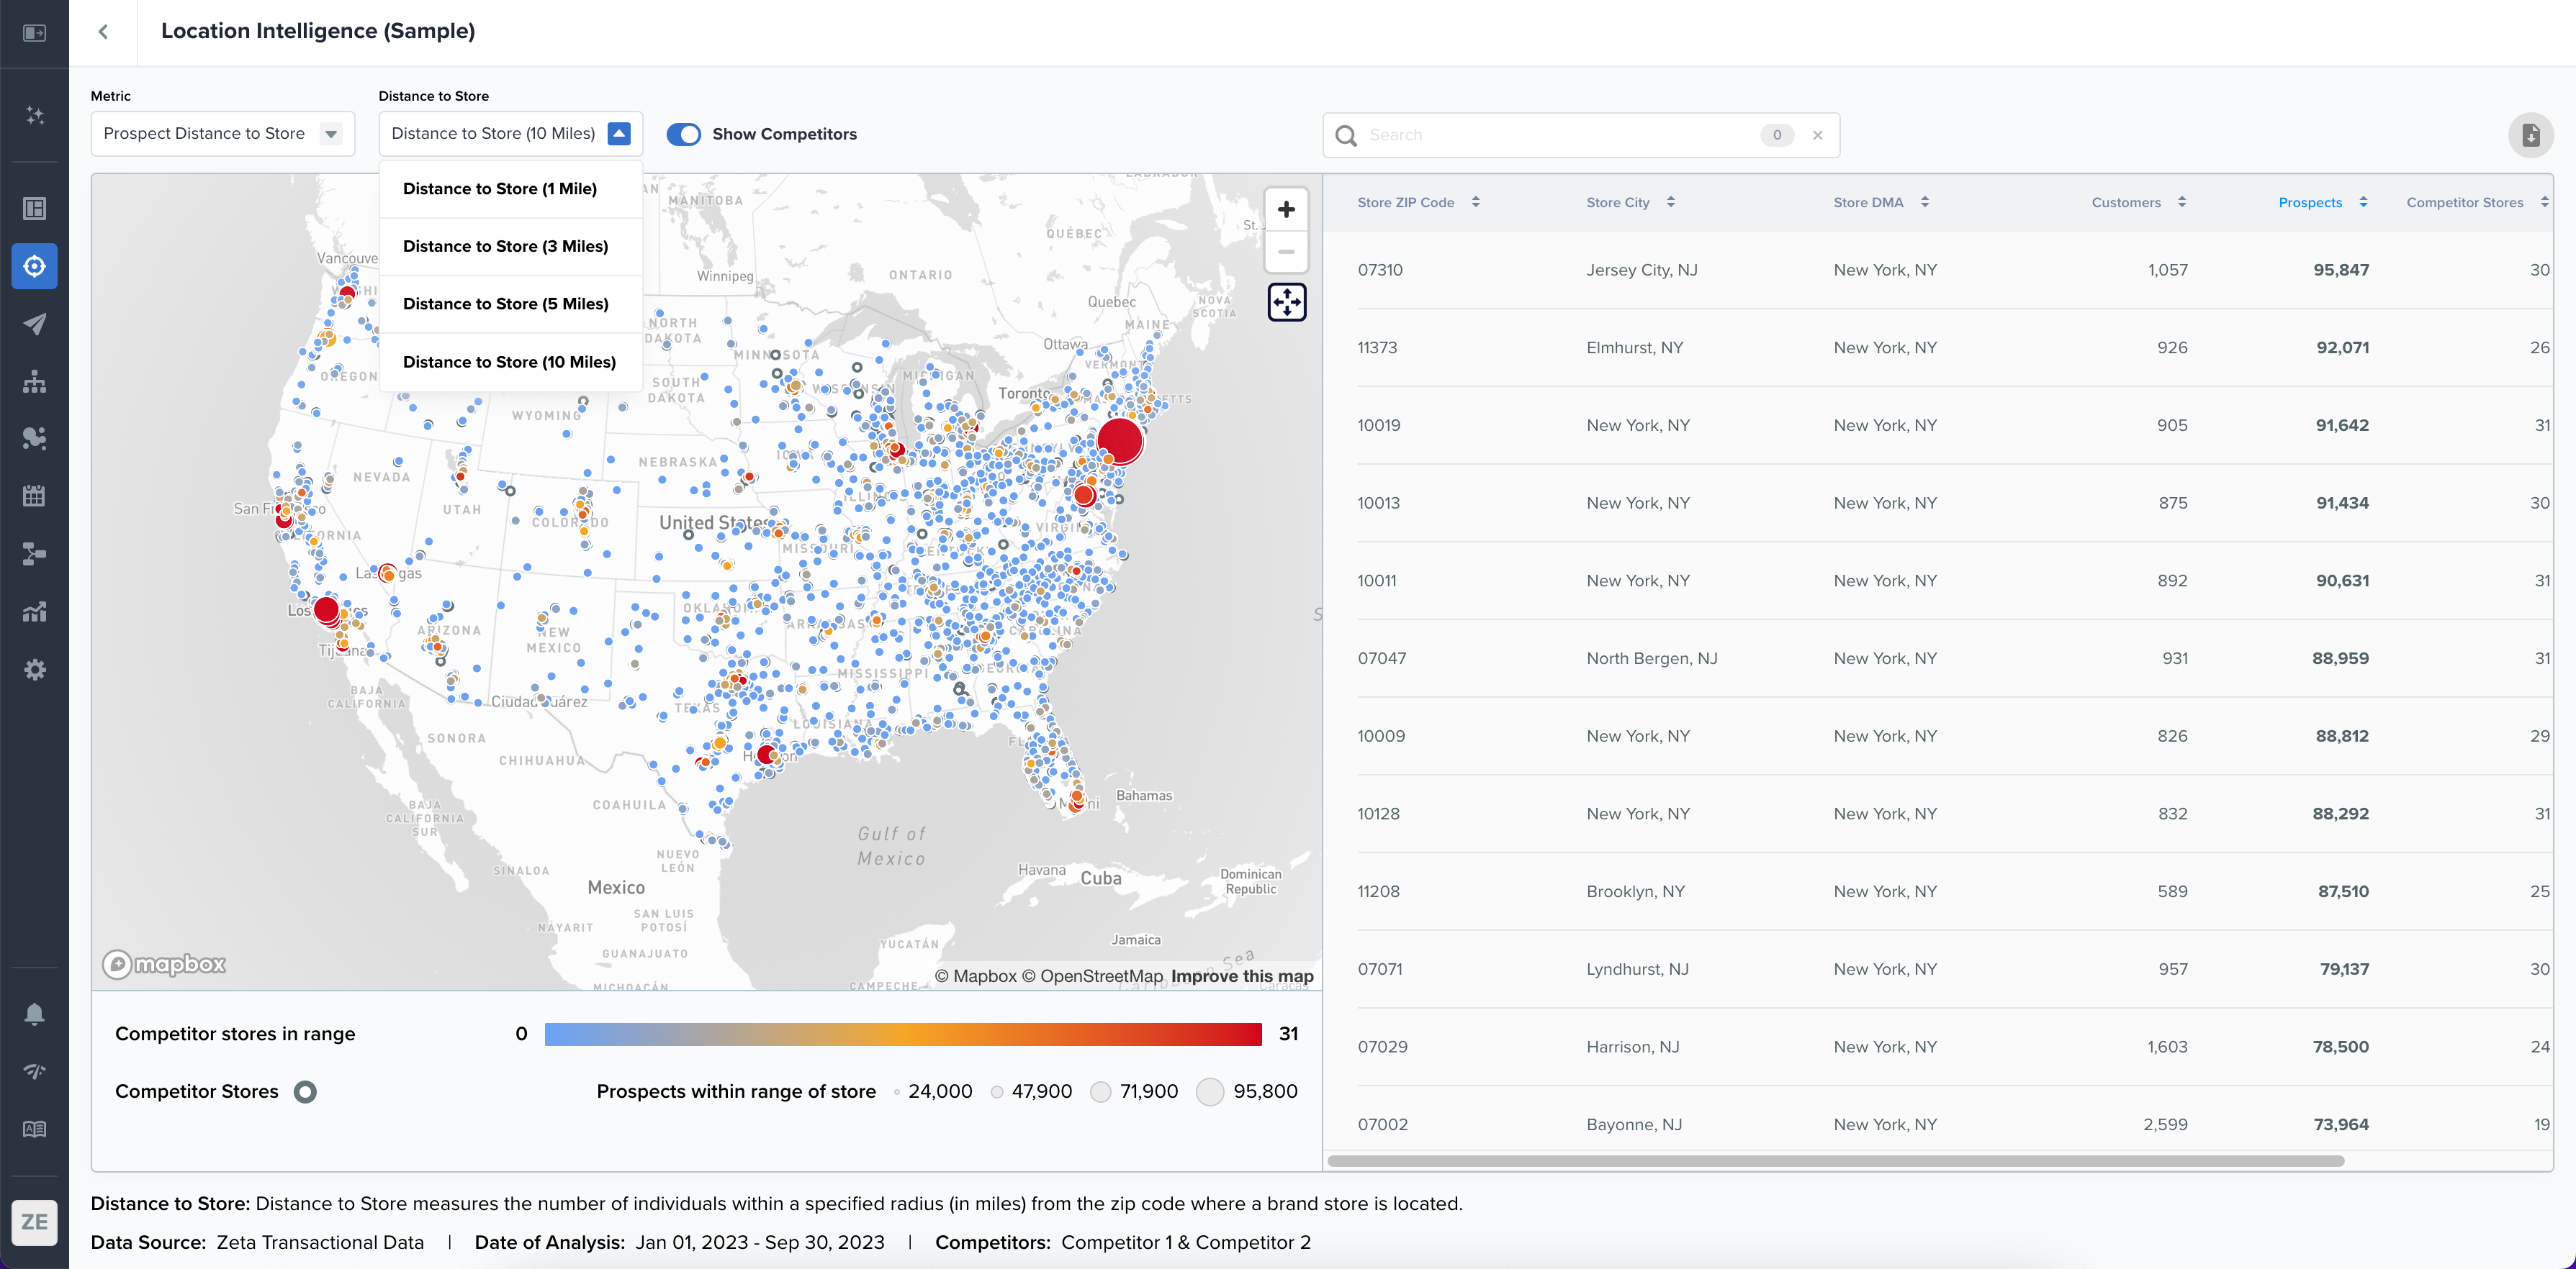Click the large red New York map marker
This screenshot has width=2576, height=1269.
[x=1120, y=441]
